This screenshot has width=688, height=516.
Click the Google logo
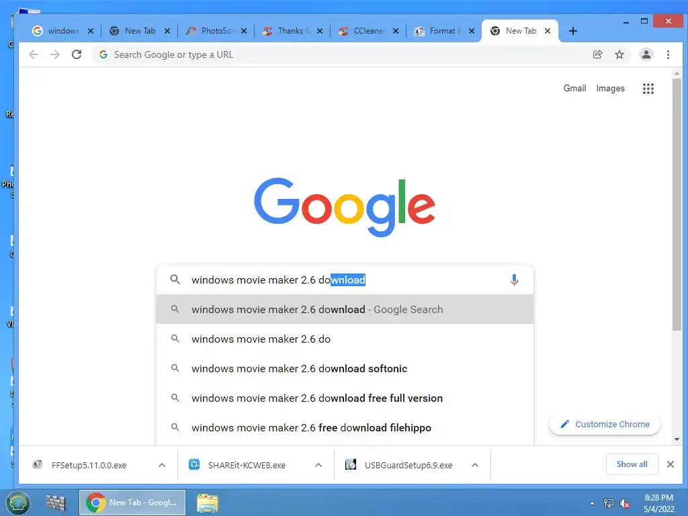point(345,206)
